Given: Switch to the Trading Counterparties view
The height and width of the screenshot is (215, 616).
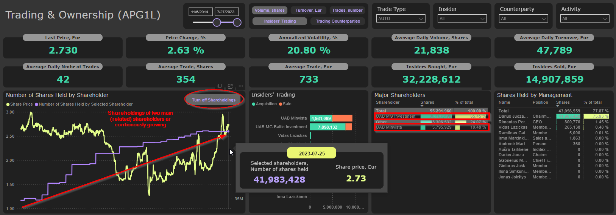Looking at the screenshot, I should pyautogui.click(x=338, y=21).
